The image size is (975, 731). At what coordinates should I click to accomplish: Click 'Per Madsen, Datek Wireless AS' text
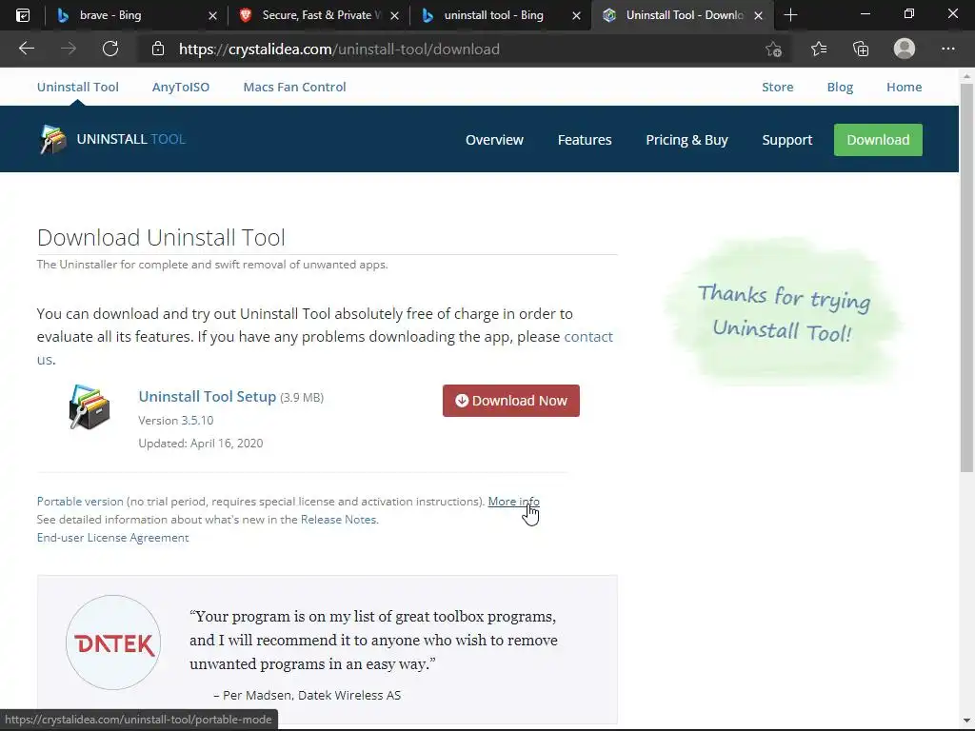[x=311, y=695]
